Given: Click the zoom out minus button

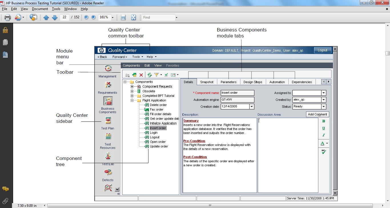Looking at the screenshot, I should [x=87, y=17].
